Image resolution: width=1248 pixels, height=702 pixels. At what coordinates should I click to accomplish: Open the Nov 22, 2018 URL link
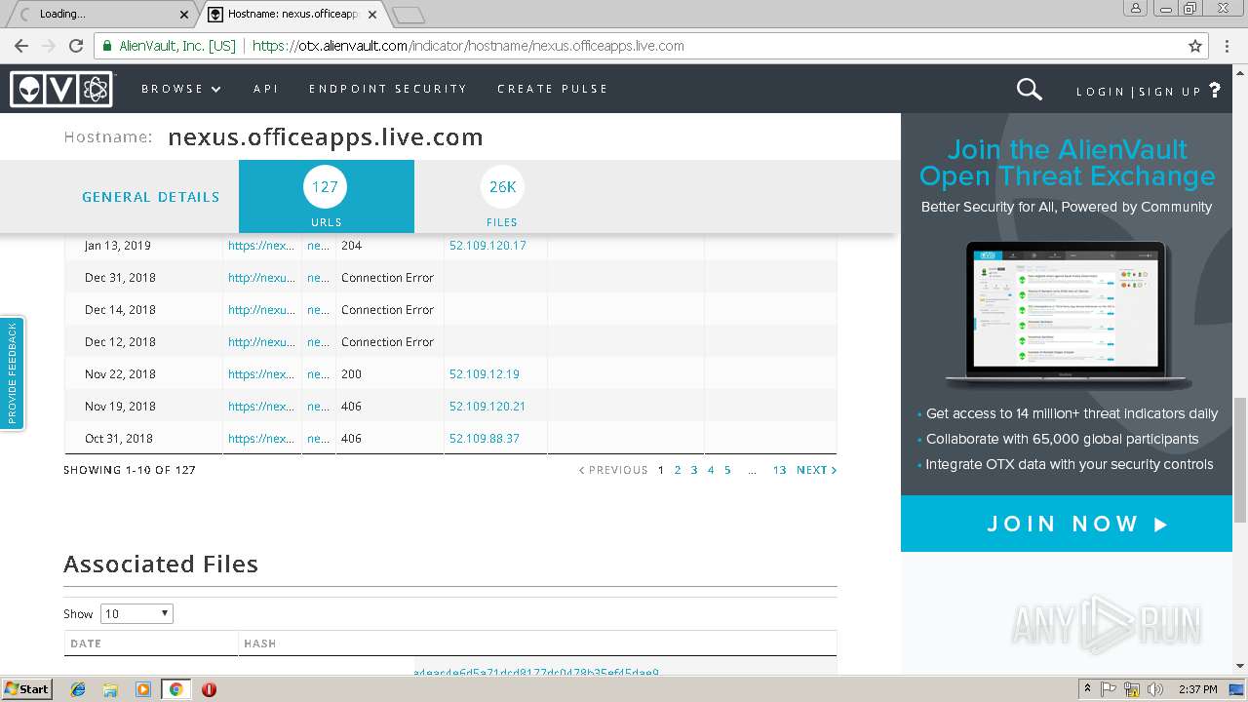pyautogui.click(x=261, y=374)
